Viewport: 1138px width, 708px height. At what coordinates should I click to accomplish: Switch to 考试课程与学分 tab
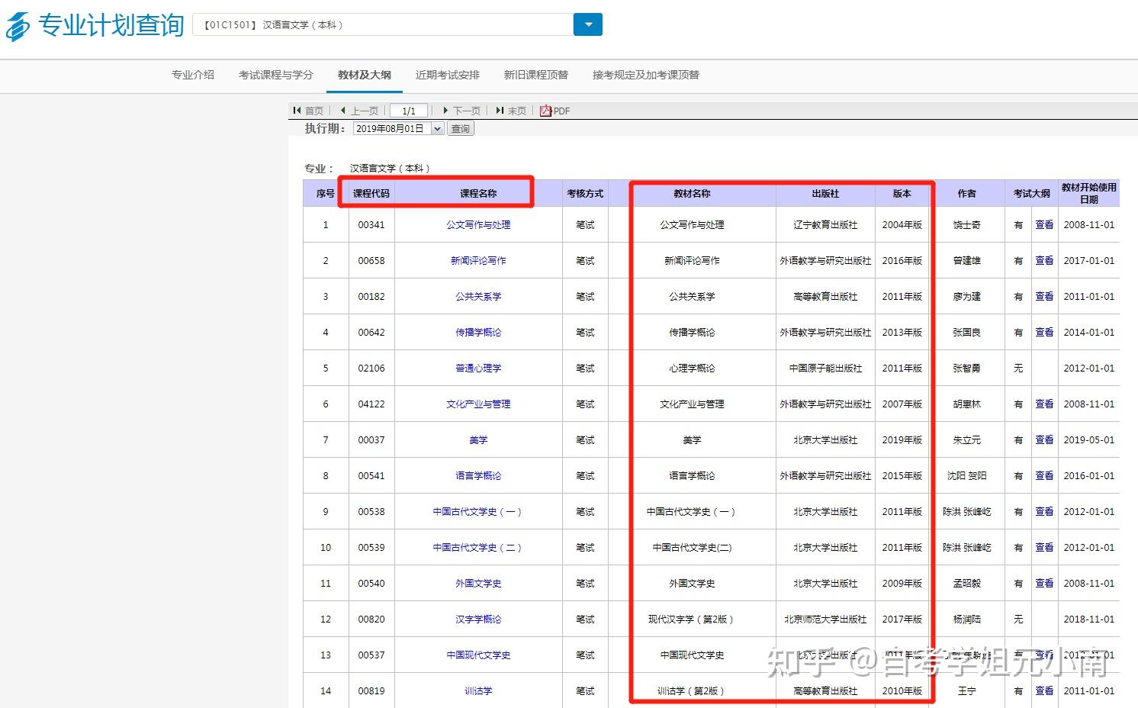pyautogui.click(x=276, y=75)
